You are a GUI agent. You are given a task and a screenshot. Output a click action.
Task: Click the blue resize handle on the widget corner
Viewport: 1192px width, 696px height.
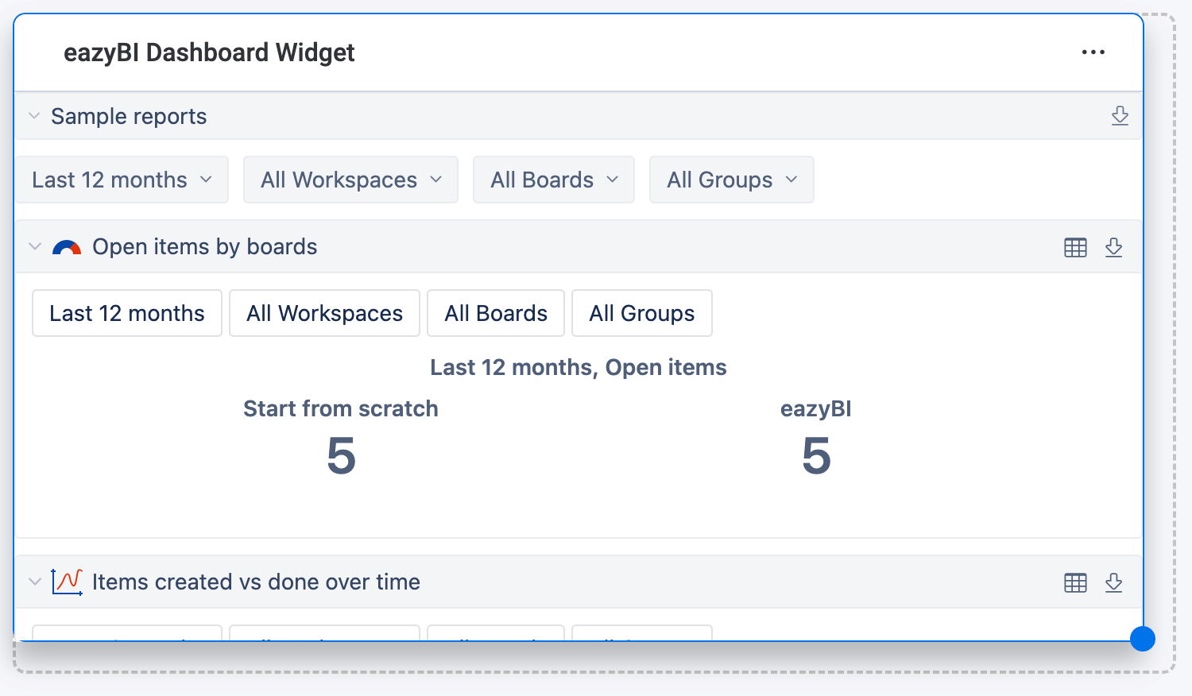pyautogui.click(x=1143, y=639)
